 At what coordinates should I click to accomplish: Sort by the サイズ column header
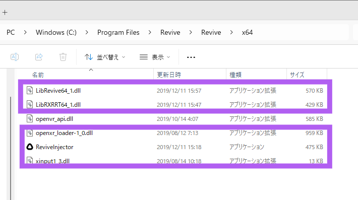click(297, 75)
